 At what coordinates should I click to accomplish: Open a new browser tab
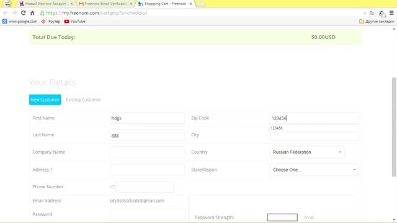pyautogui.click(x=202, y=4)
